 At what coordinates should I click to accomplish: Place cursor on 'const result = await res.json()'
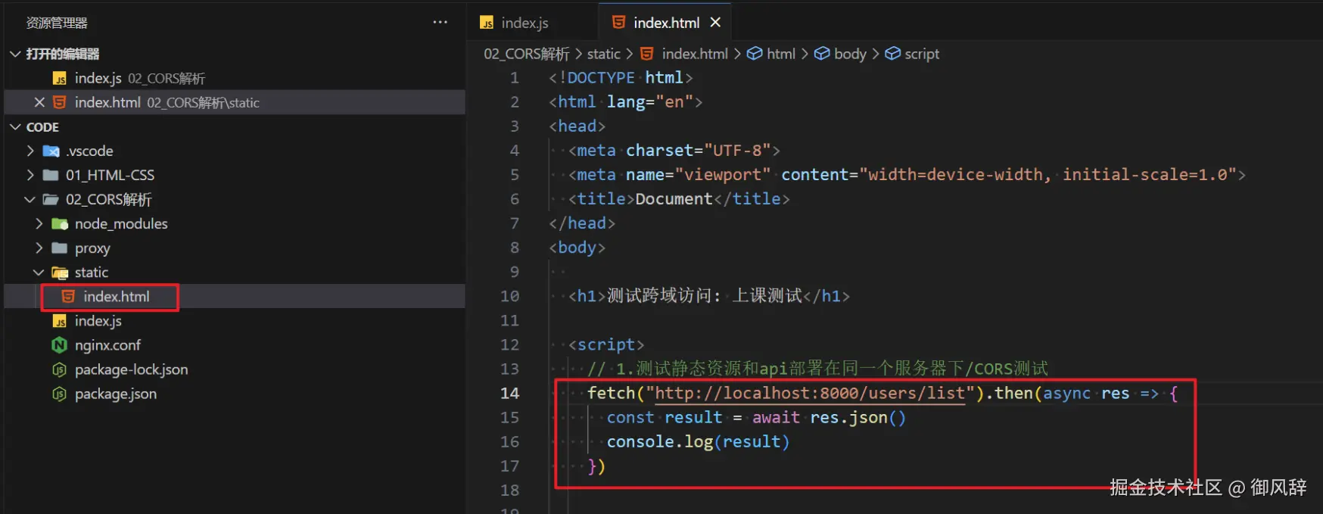tap(756, 417)
